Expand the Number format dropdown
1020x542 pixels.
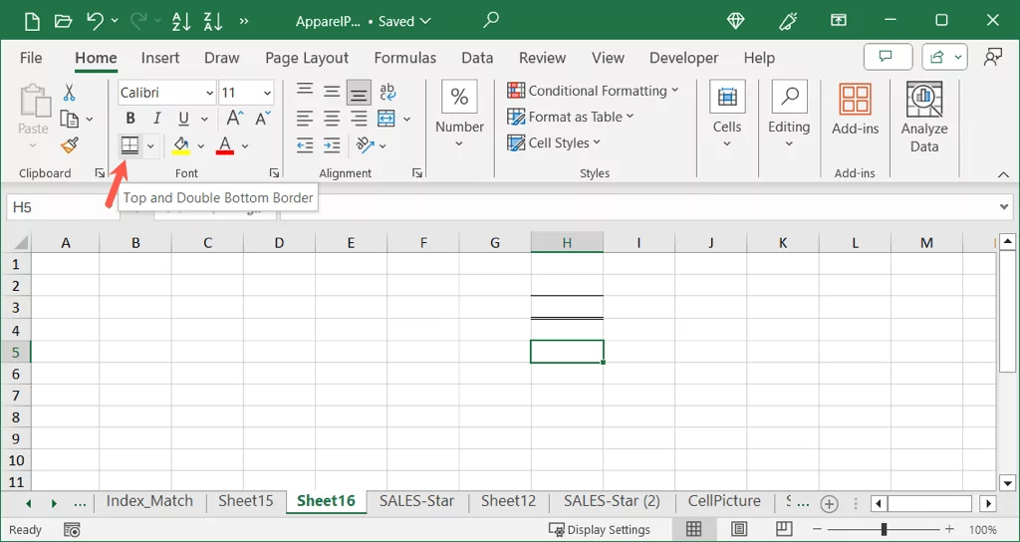coord(460,143)
